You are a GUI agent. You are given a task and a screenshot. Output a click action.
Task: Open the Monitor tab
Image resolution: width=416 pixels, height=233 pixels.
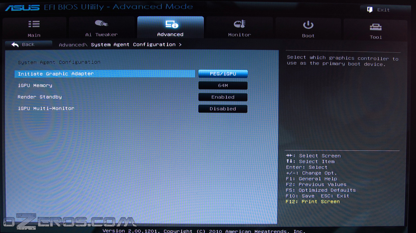click(240, 28)
